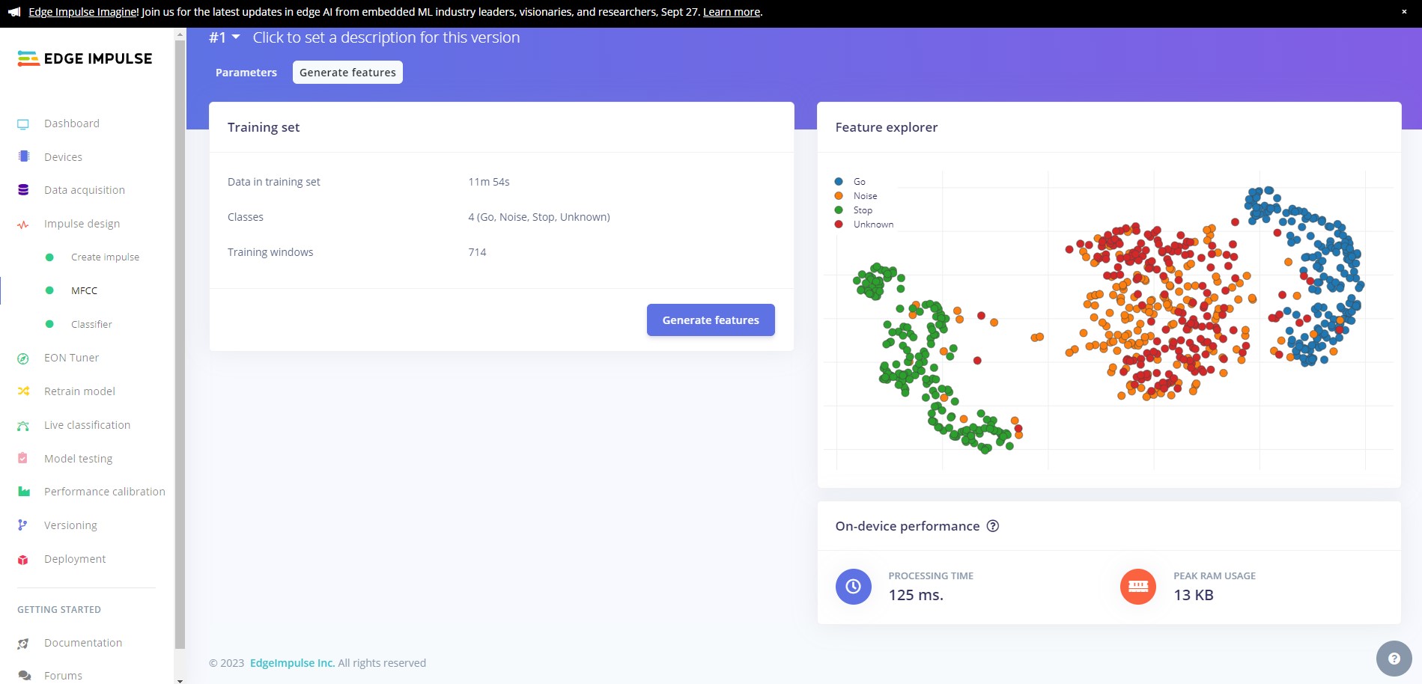Open Deployment in the sidebar
Screen dimensions: 1422x684
(75, 559)
